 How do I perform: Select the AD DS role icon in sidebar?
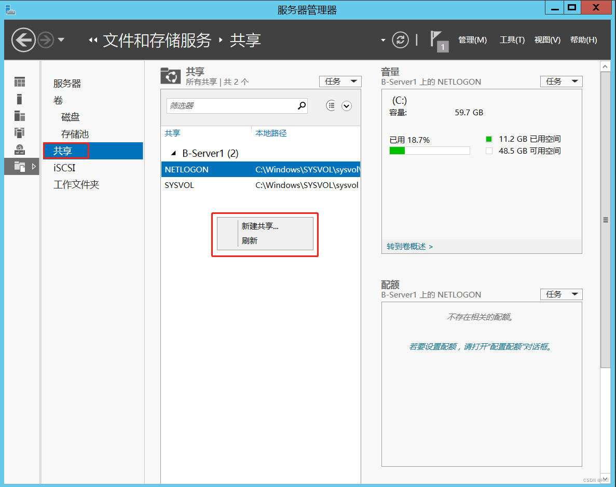coord(20,133)
